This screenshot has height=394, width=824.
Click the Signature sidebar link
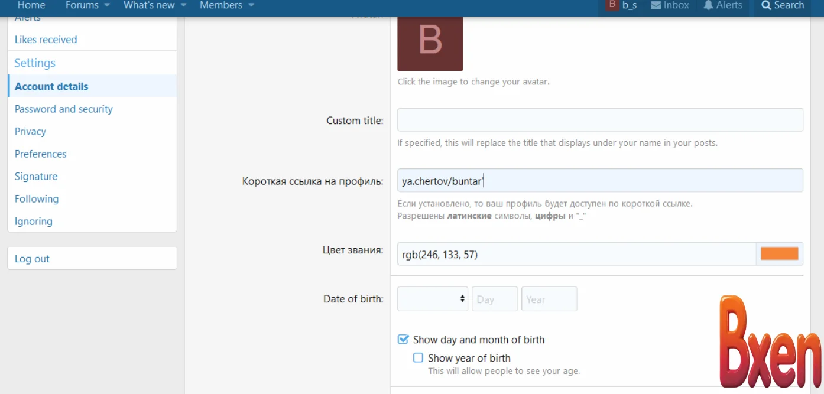(36, 177)
